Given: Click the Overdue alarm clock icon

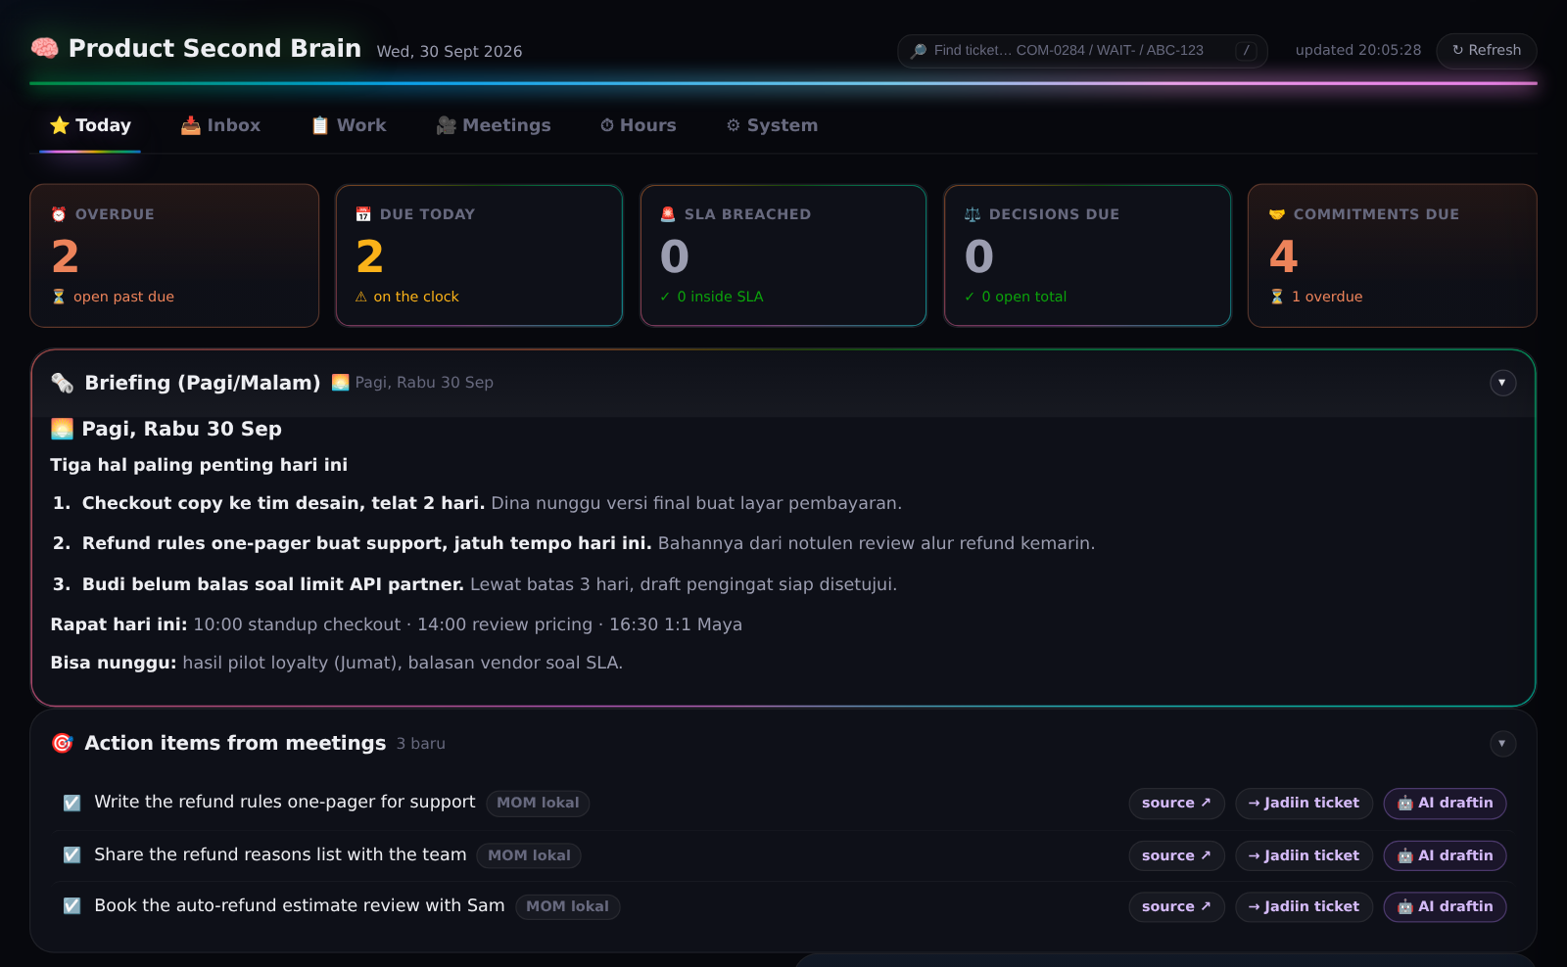Looking at the screenshot, I should (x=59, y=214).
